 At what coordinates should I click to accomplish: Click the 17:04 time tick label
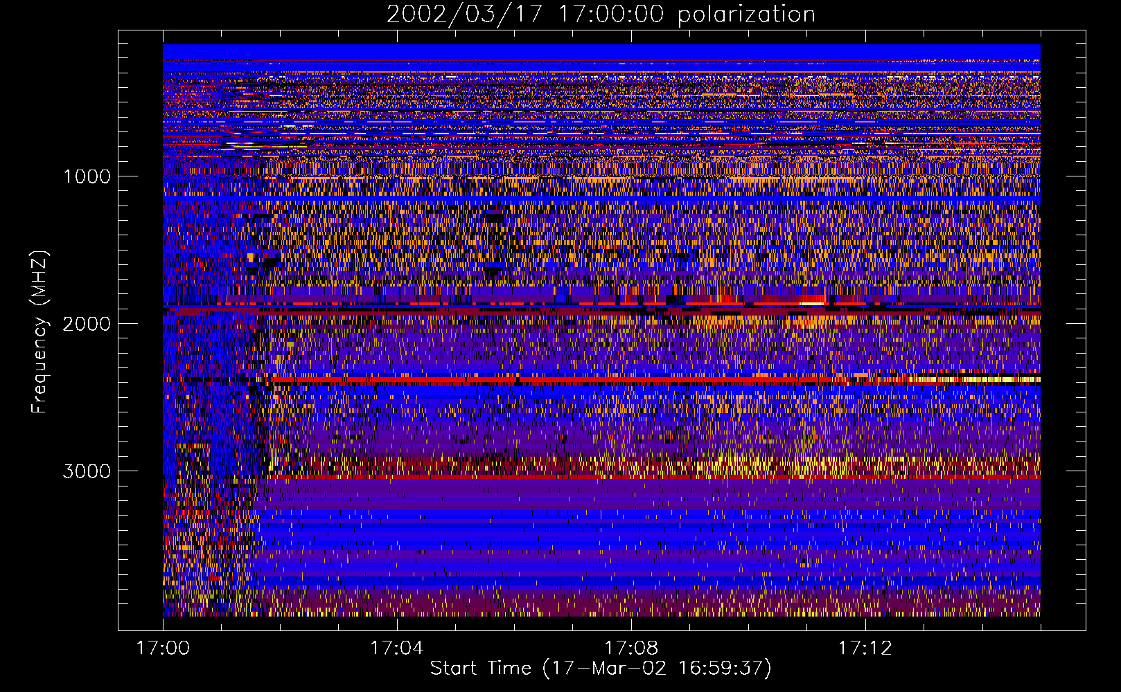[x=396, y=648]
